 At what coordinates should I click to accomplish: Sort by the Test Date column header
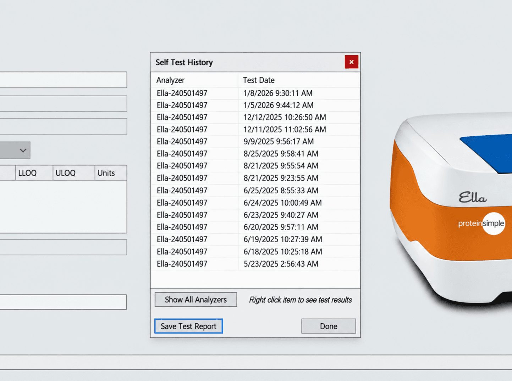tap(299, 80)
